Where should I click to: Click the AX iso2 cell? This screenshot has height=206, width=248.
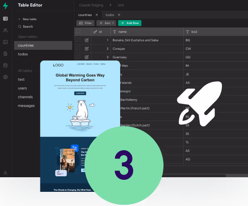pos(216,82)
